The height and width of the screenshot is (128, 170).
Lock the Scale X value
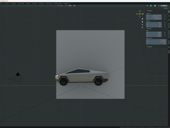[165, 32]
